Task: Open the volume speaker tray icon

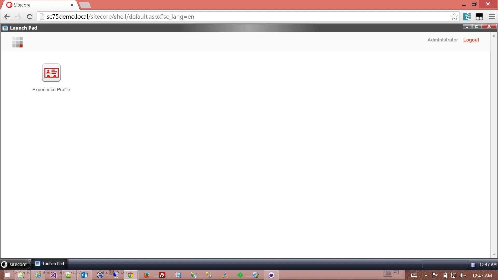Action: 462,275
